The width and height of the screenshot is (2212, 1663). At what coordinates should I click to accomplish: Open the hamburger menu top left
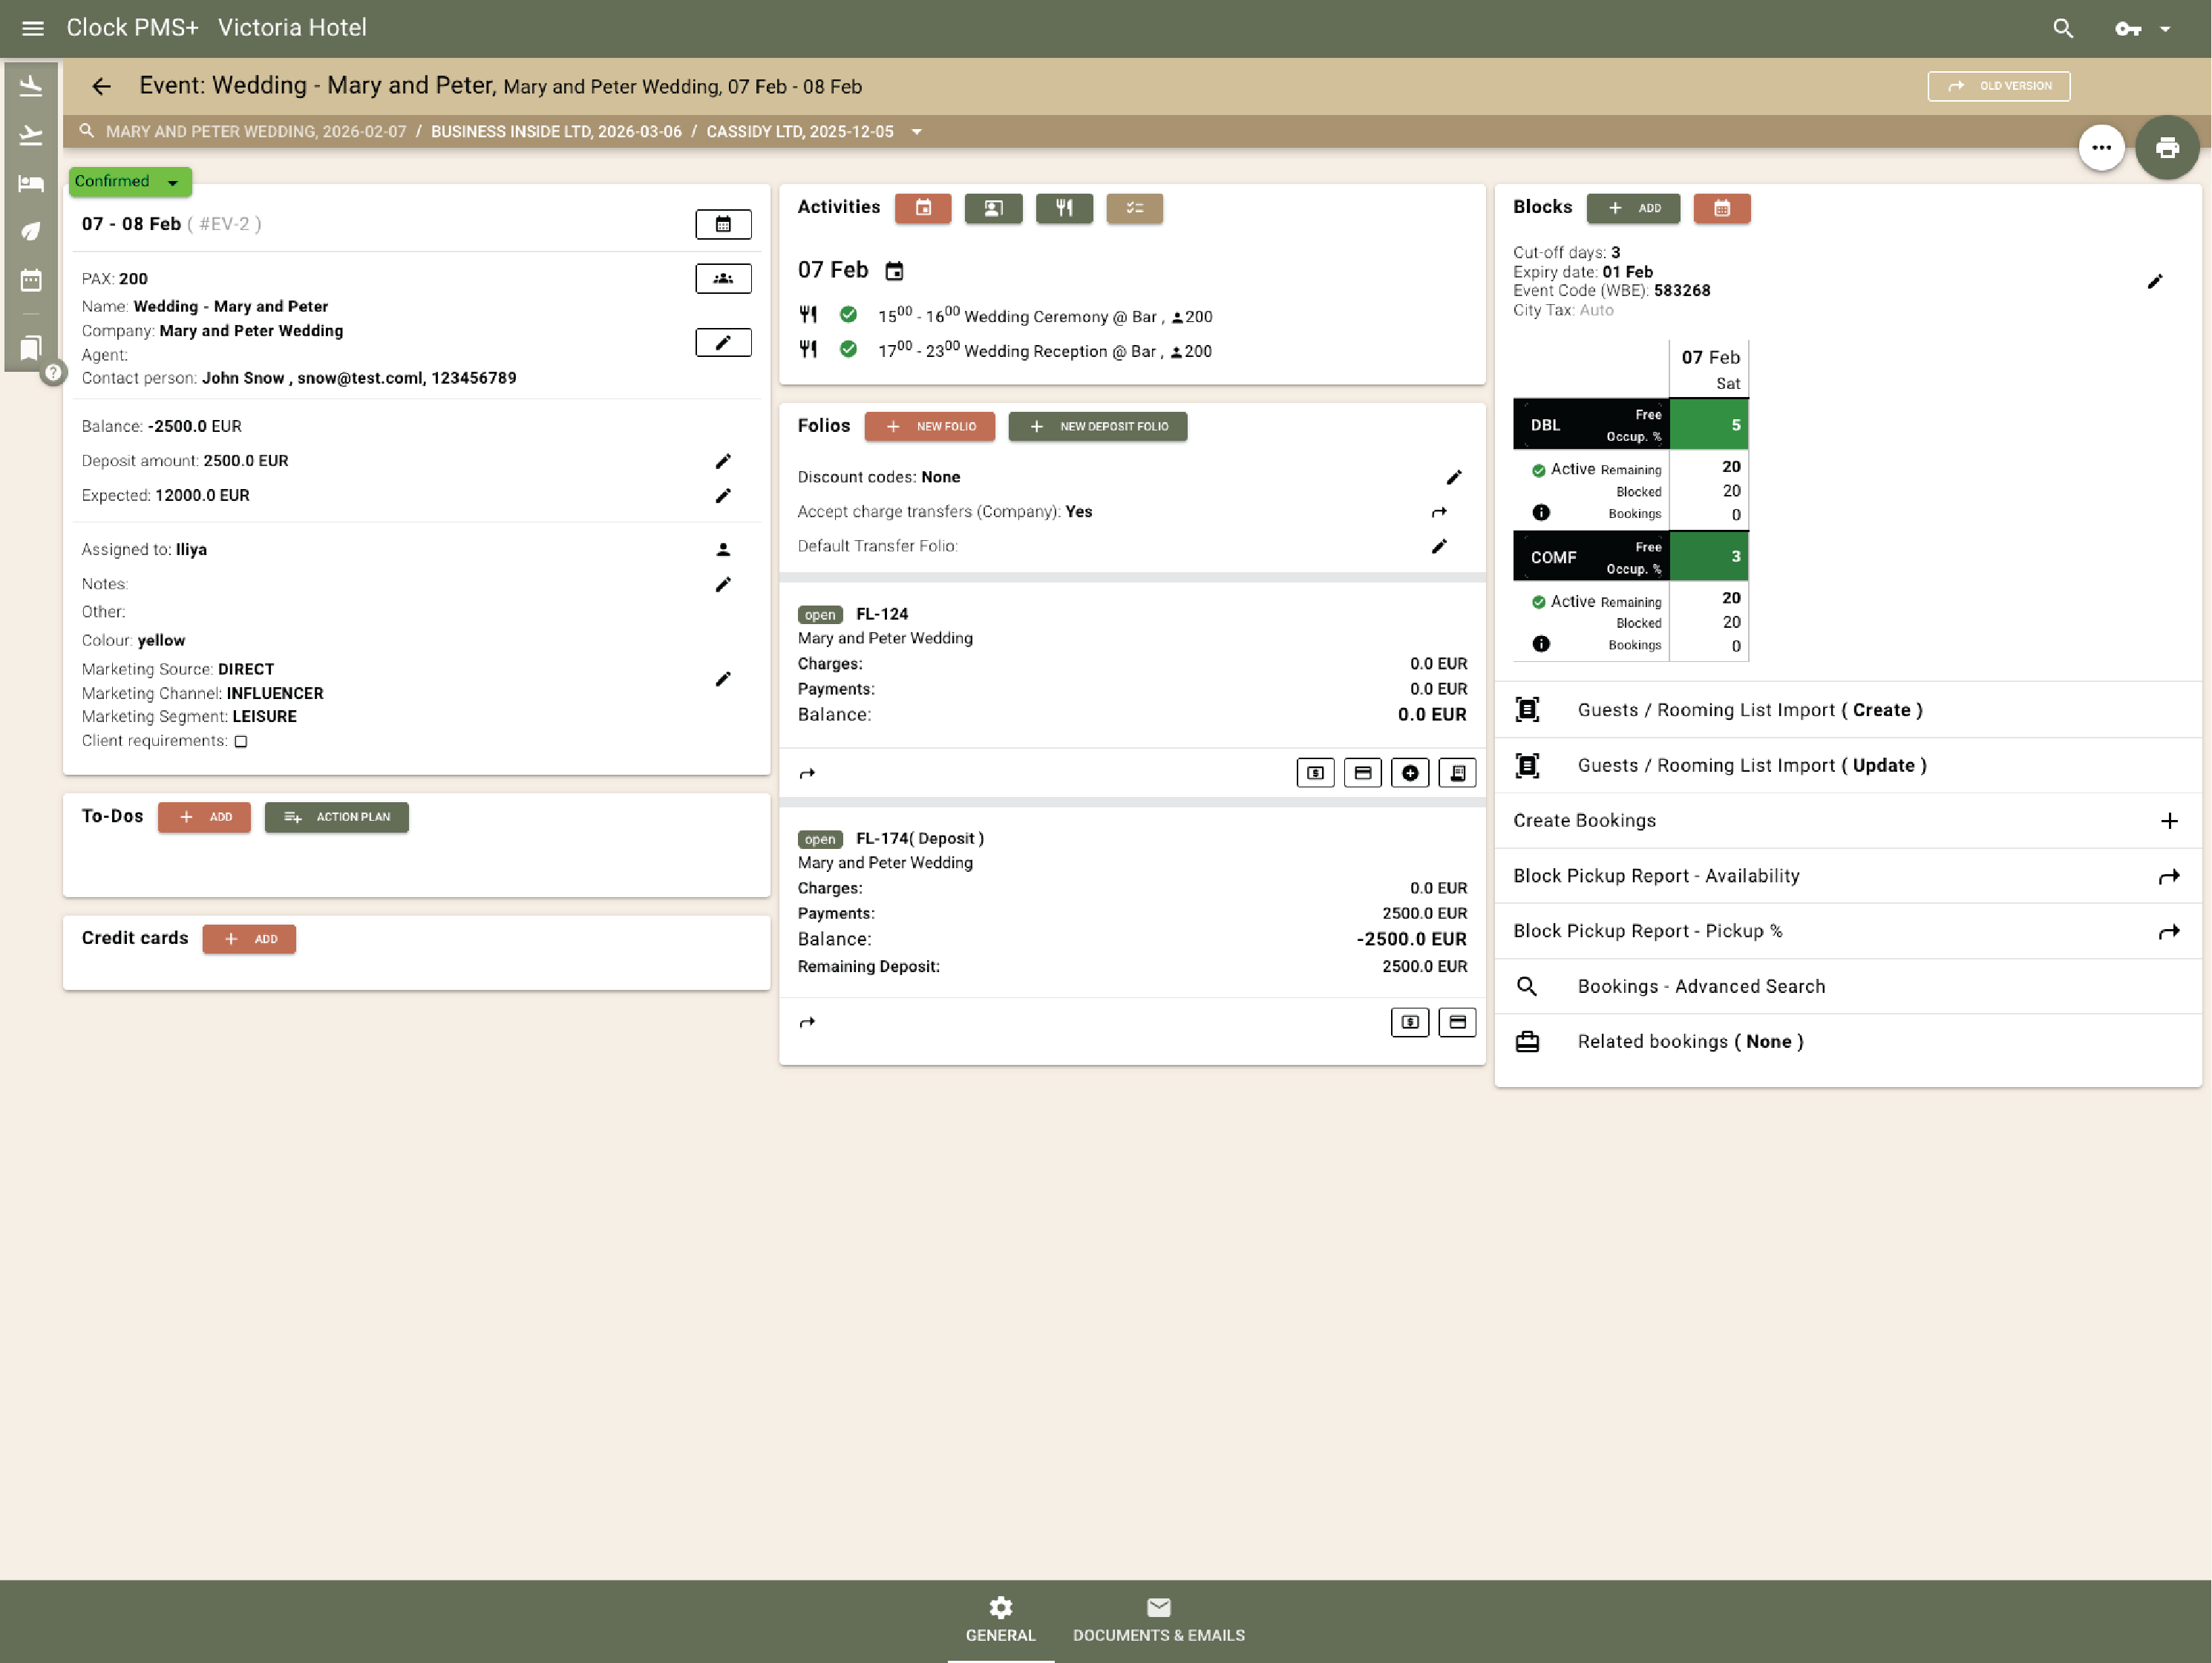pyautogui.click(x=32, y=27)
